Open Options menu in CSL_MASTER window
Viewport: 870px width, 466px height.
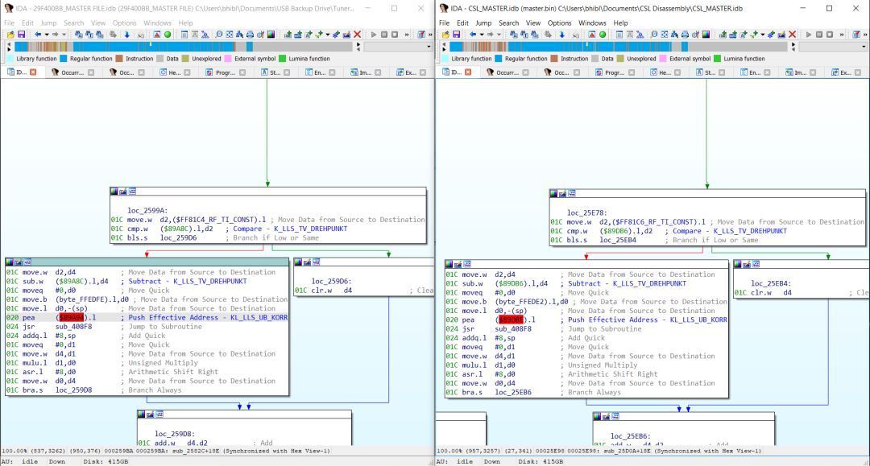pos(559,23)
